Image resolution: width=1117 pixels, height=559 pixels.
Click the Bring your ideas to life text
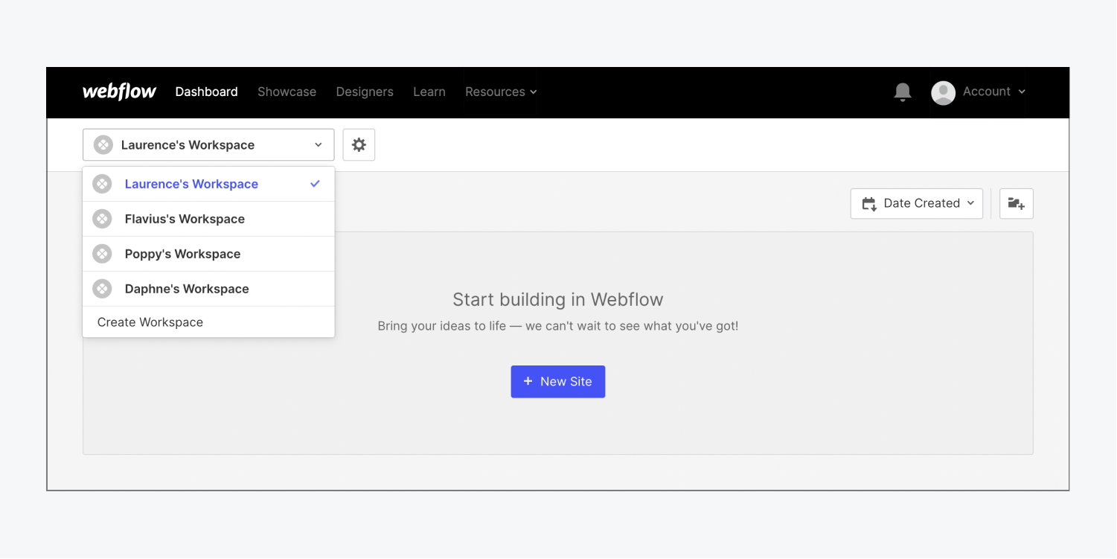(x=558, y=326)
